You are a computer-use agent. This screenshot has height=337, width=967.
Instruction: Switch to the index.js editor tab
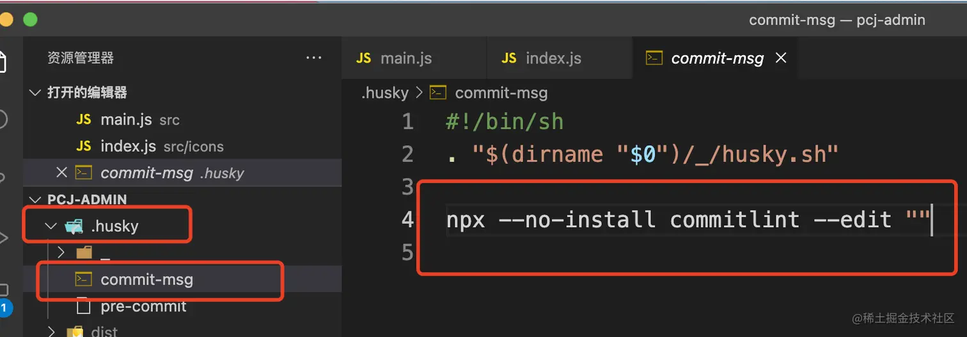tap(560, 58)
